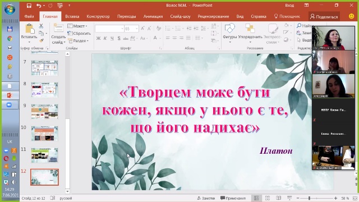Open Раздел section dropdown

point(79,41)
